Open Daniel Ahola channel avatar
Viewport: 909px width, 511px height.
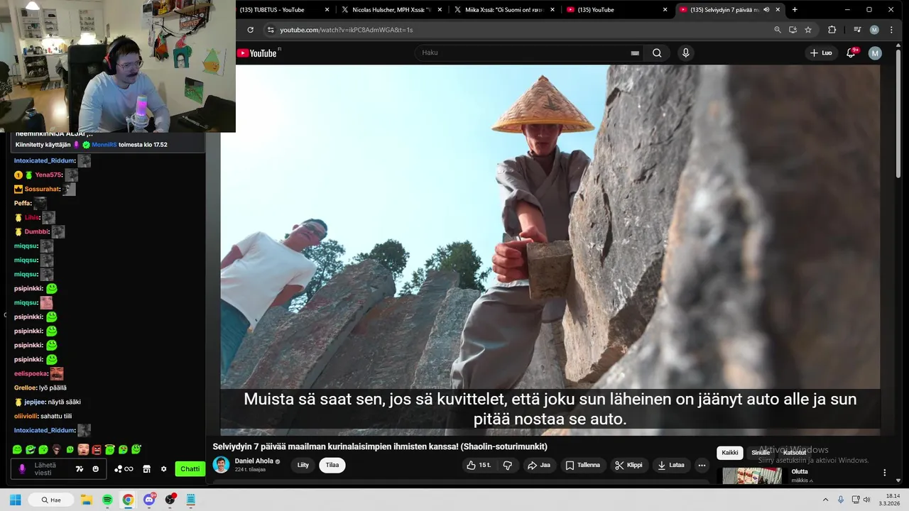pyautogui.click(x=222, y=465)
